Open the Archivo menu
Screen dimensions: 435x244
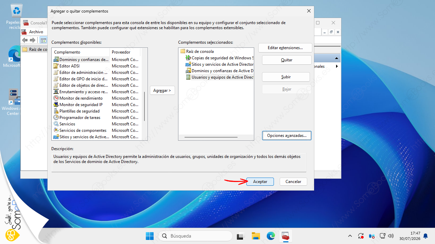coord(36,32)
